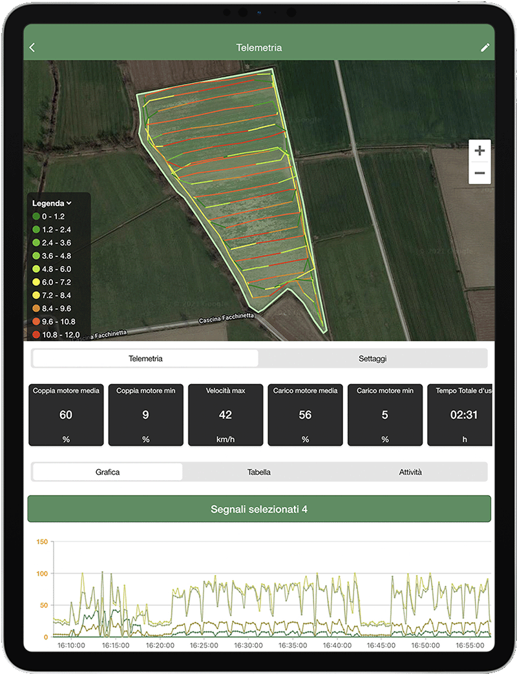Select the red 10.8 - 12.0 legend dot
Viewport: 517px width, 675px height.
[x=37, y=334]
